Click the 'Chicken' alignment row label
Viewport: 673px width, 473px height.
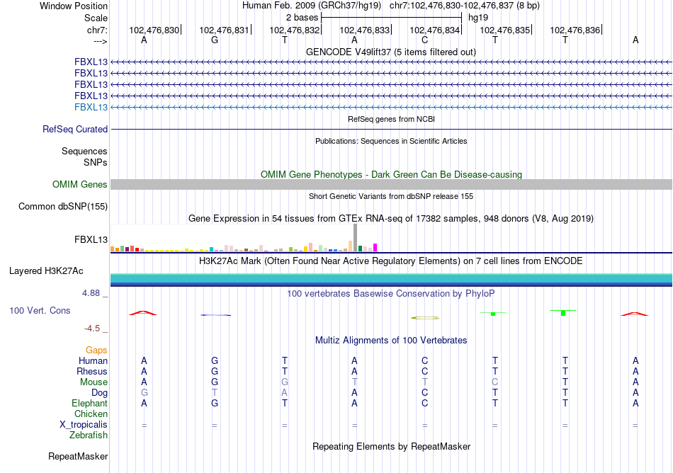coord(91,414)
